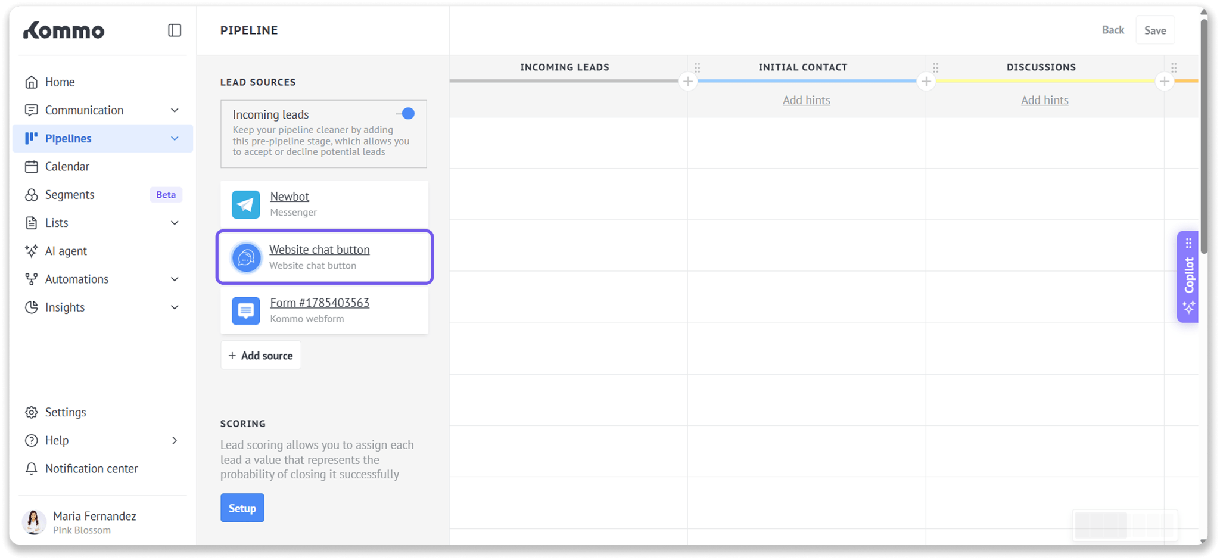Click the Initial Contact column header
This screenshot has width=1220, height=560.
pyautogui.click(x=803, y=67)
